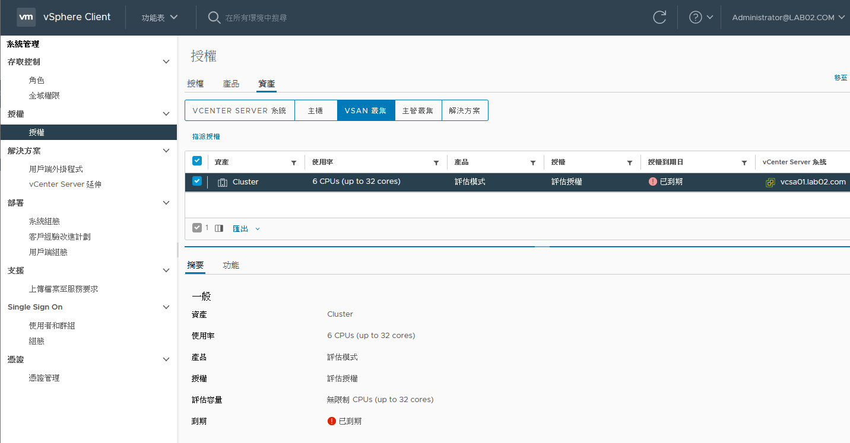This screenshot has width=850, height=443.
Task: Click the split pane divider handle
Action: 542,246
